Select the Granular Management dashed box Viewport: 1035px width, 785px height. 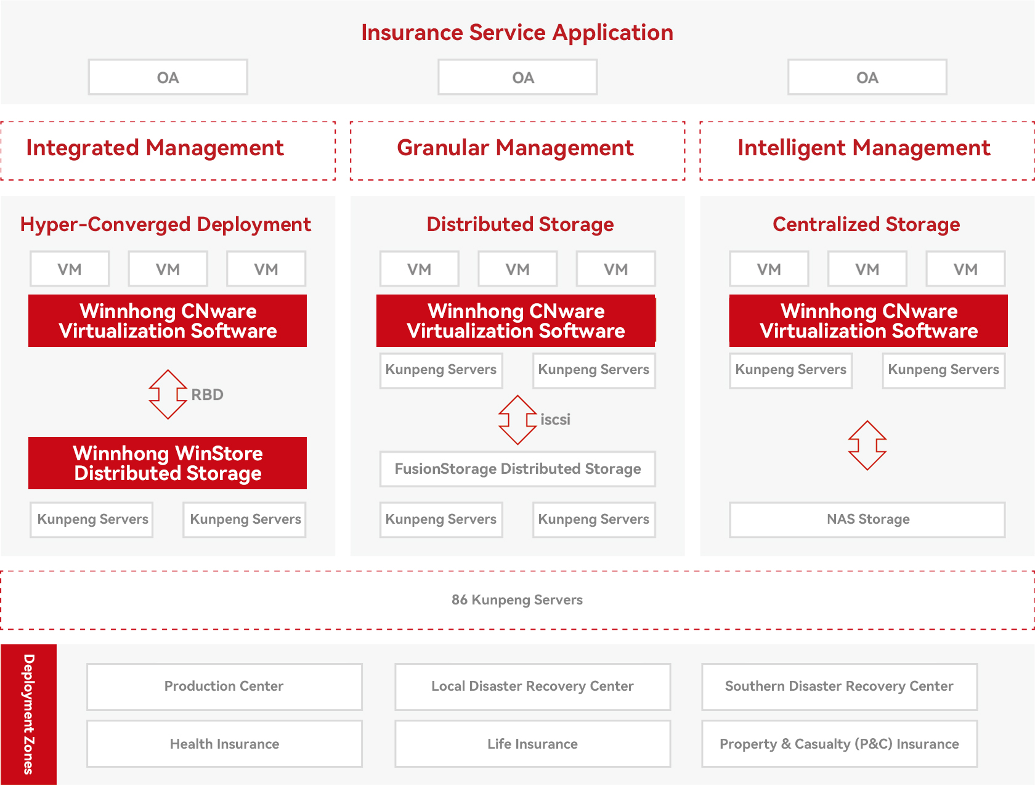[x=517, y=150]
